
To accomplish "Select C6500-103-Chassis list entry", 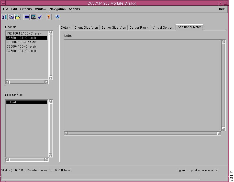I will click(27, 47).
